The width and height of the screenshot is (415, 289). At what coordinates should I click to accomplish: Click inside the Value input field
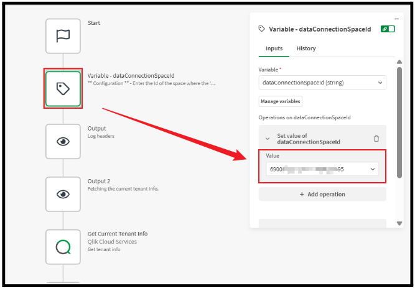tap(314, 169)
